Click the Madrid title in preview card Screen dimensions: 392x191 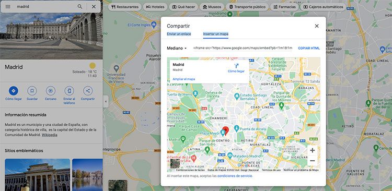pos(179,65)
